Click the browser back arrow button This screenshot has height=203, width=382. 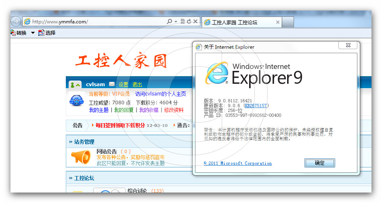[x=16, y=22]
